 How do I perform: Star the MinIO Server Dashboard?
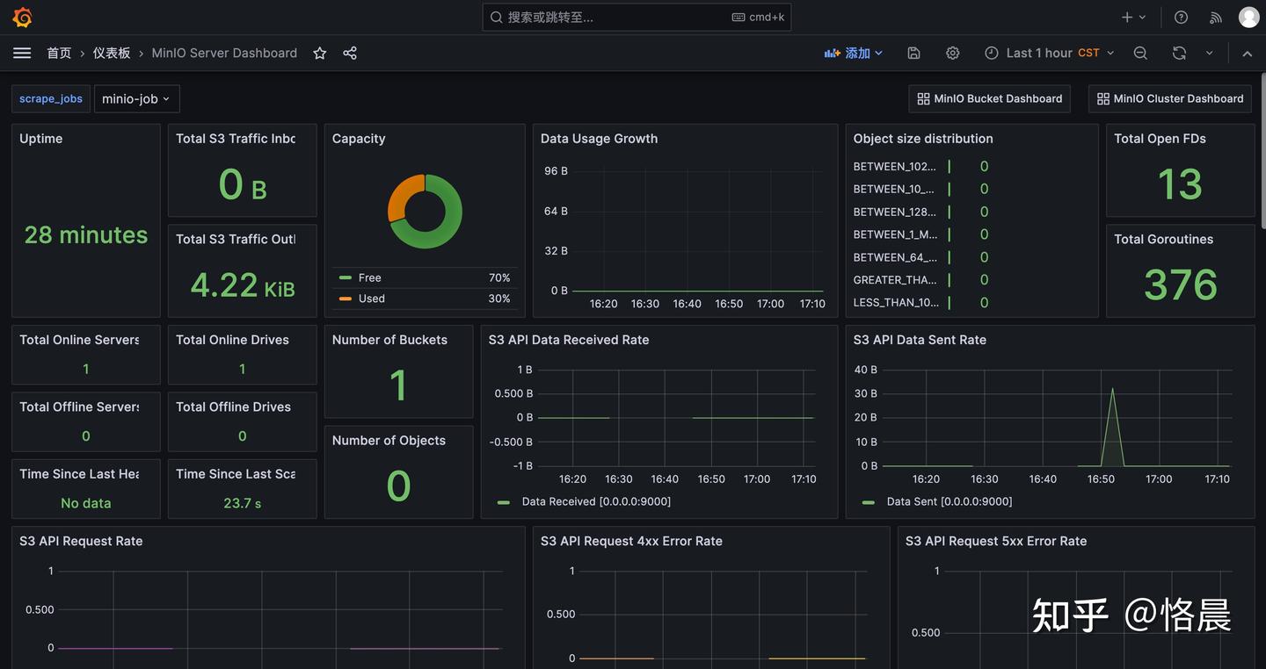[x=320, y=54]
